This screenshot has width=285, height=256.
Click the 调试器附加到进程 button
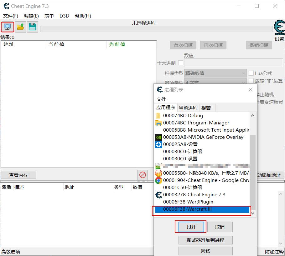click(x=205, y=240)
